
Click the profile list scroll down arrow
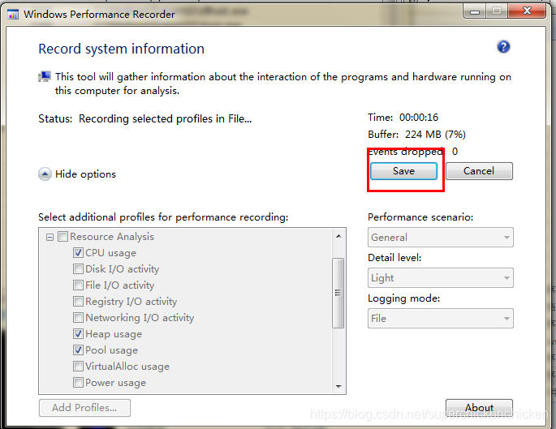(338, 386)
